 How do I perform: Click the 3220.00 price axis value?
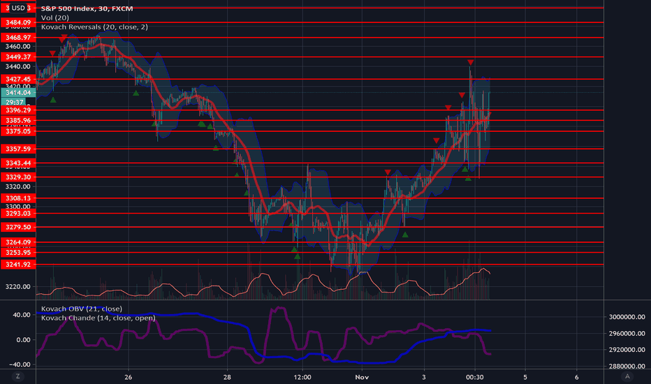click(x=18, y=286)
